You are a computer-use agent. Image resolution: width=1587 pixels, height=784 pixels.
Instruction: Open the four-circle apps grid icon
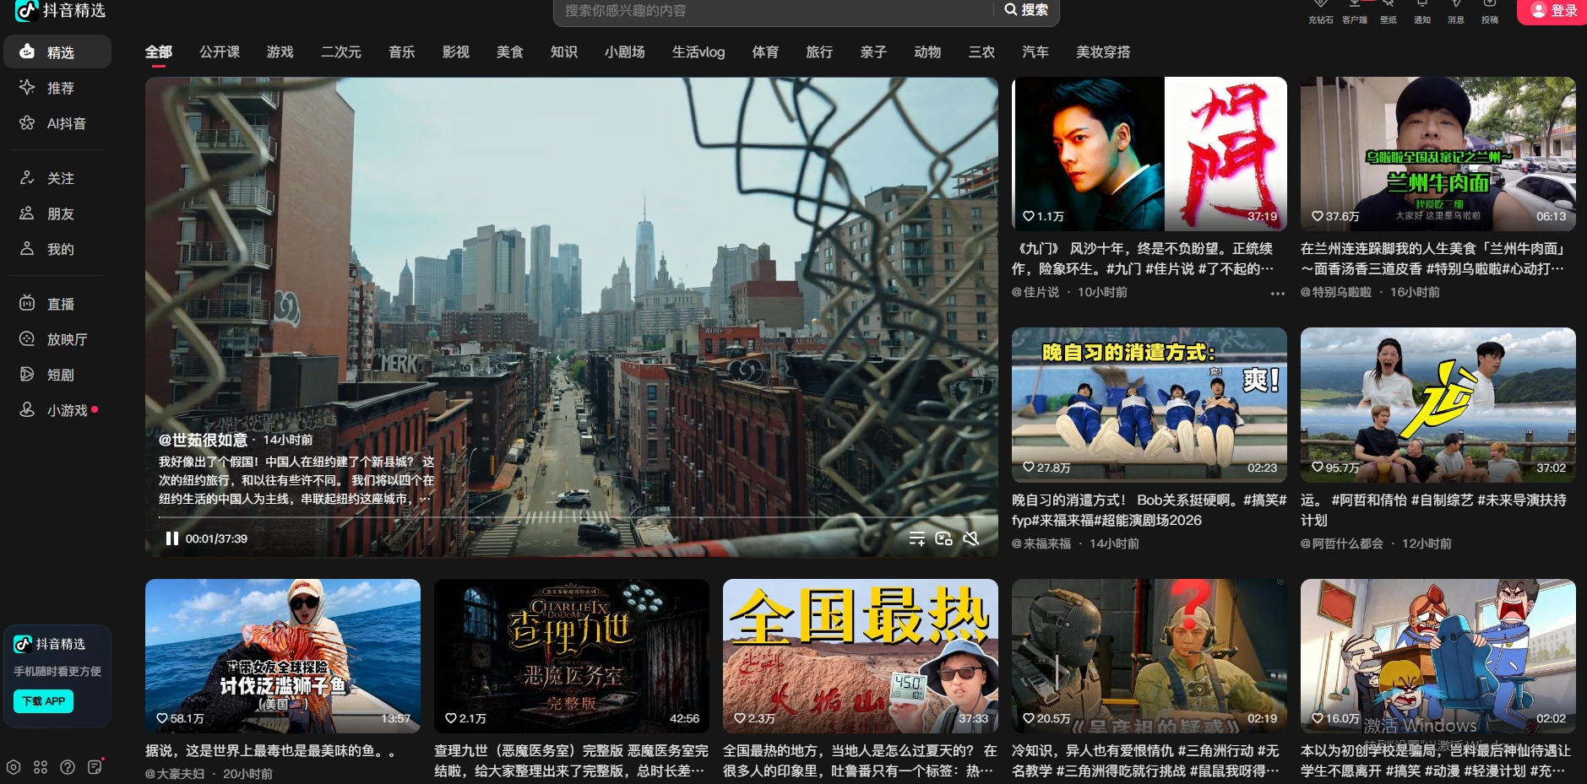tap(41, 767)
